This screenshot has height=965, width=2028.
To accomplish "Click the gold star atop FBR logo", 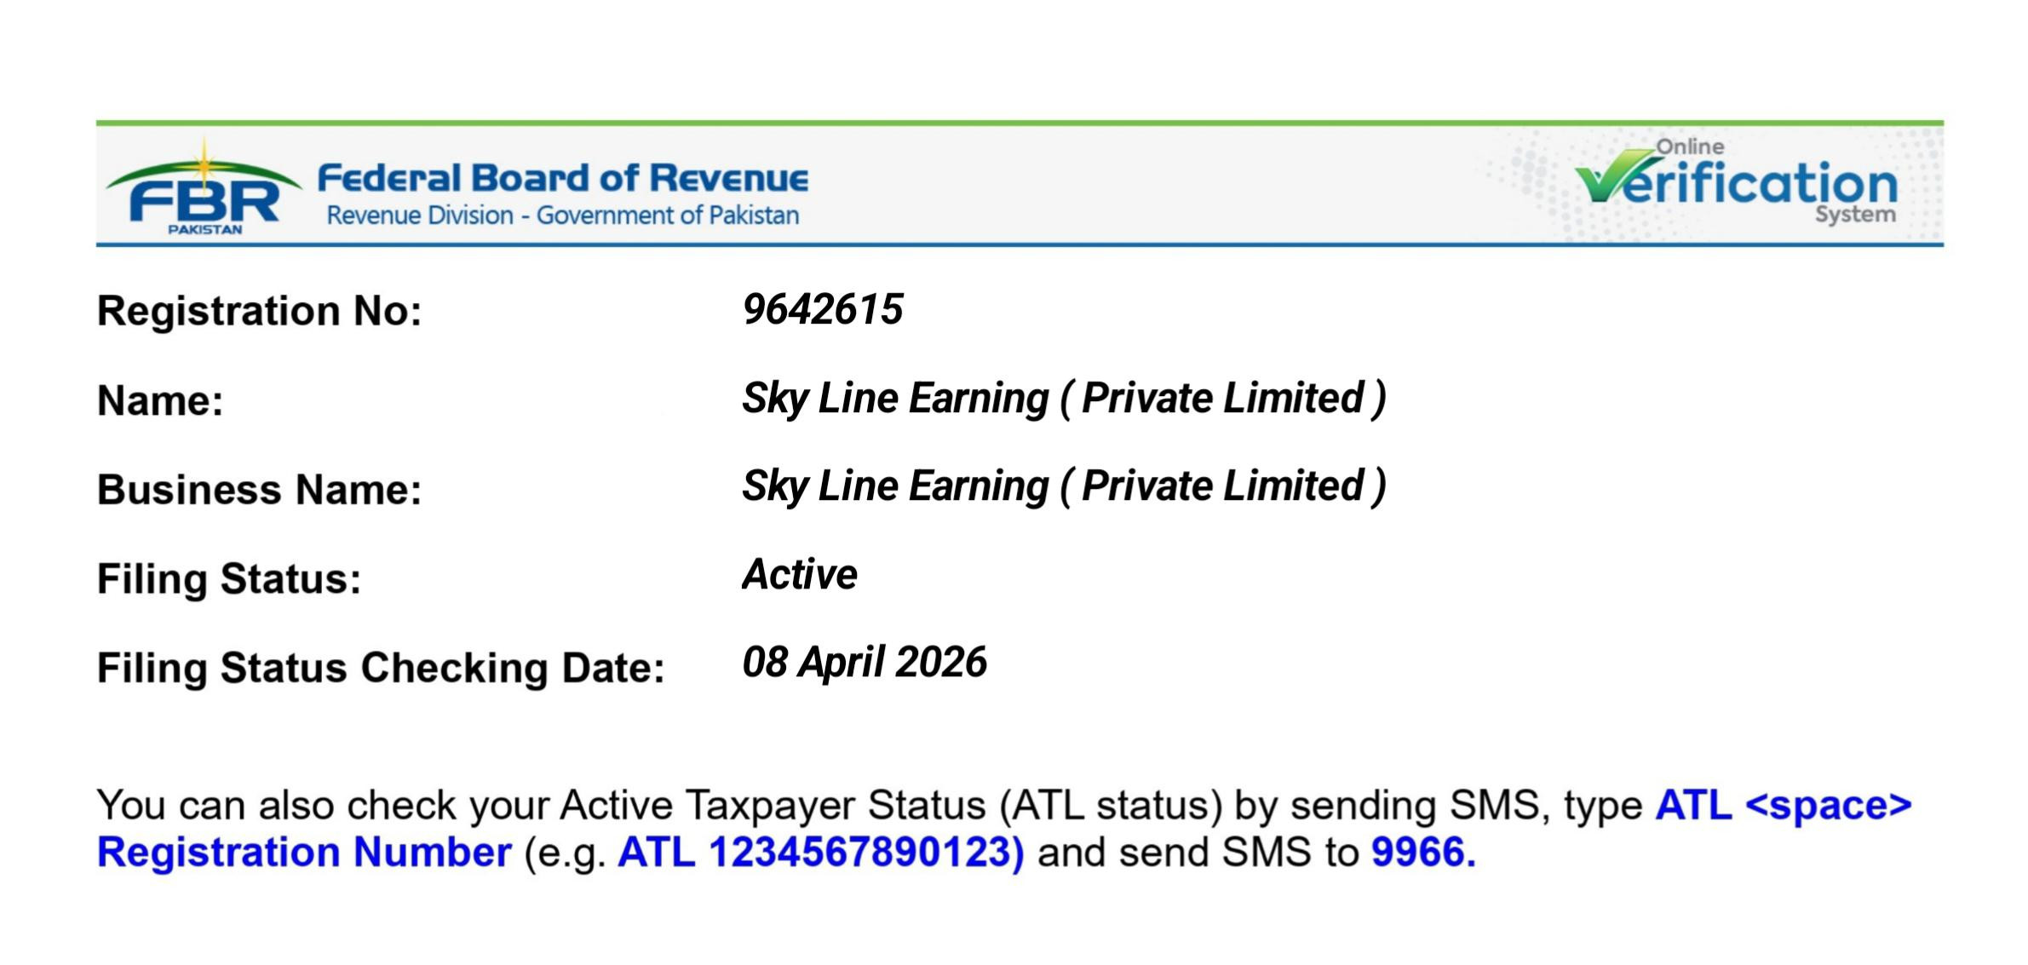I will coord(204,158).
